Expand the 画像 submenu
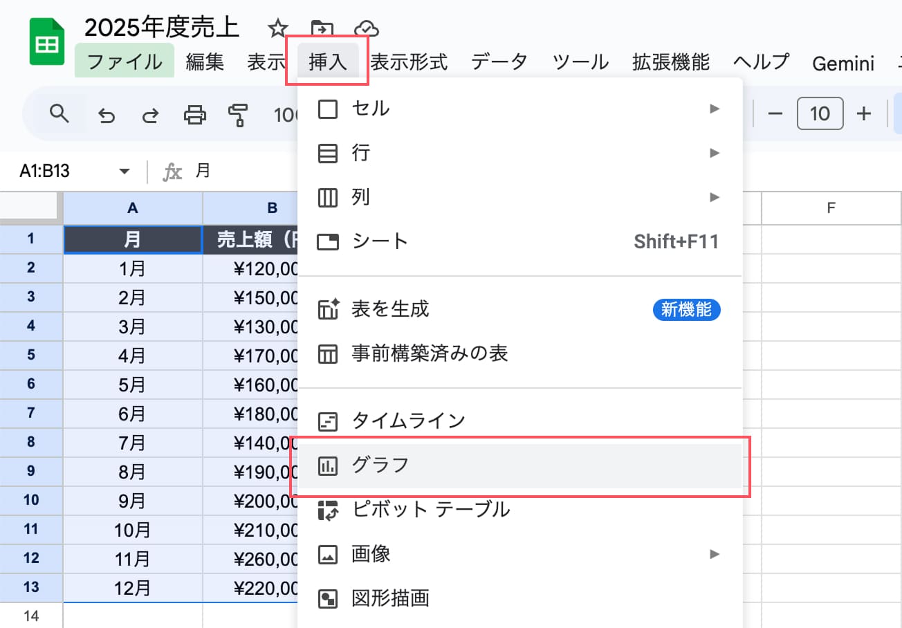 click(x=519, y=554)
